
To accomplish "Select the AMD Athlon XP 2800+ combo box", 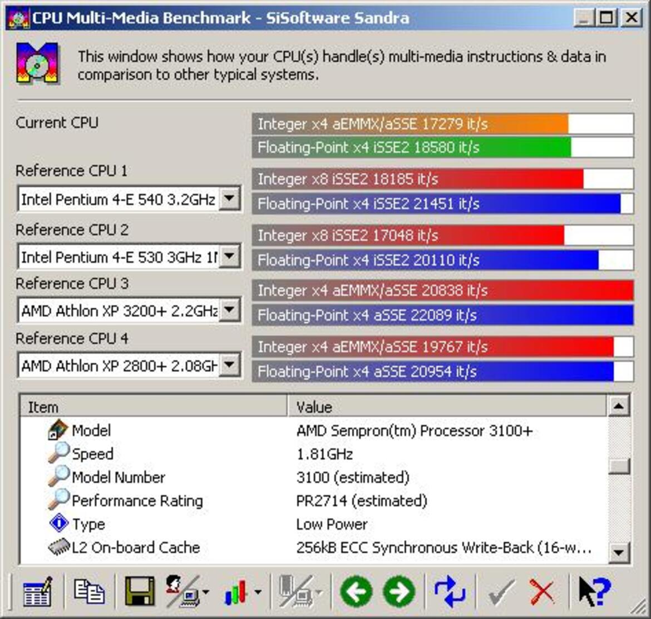I will [x=129, y=365].
